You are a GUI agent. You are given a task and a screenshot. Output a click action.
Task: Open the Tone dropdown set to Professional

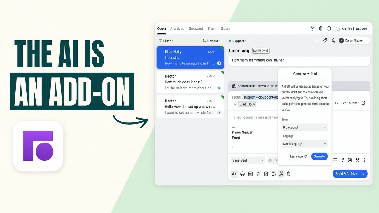[305, 127]
